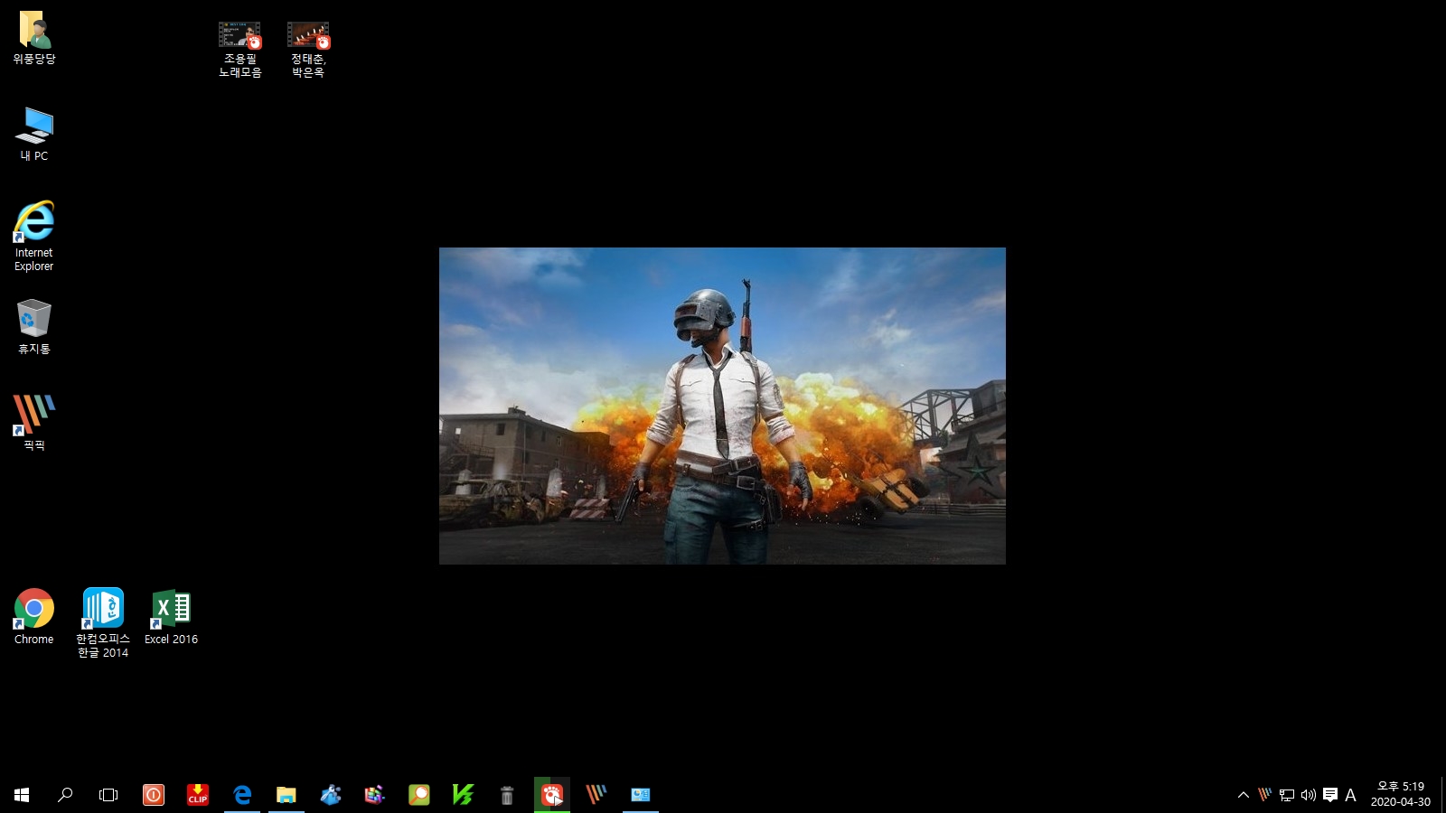The height and width of the screenshot is (813, 1446).
Task: Open the blue tools taskbar icon
Action: (x=331, y=795)
